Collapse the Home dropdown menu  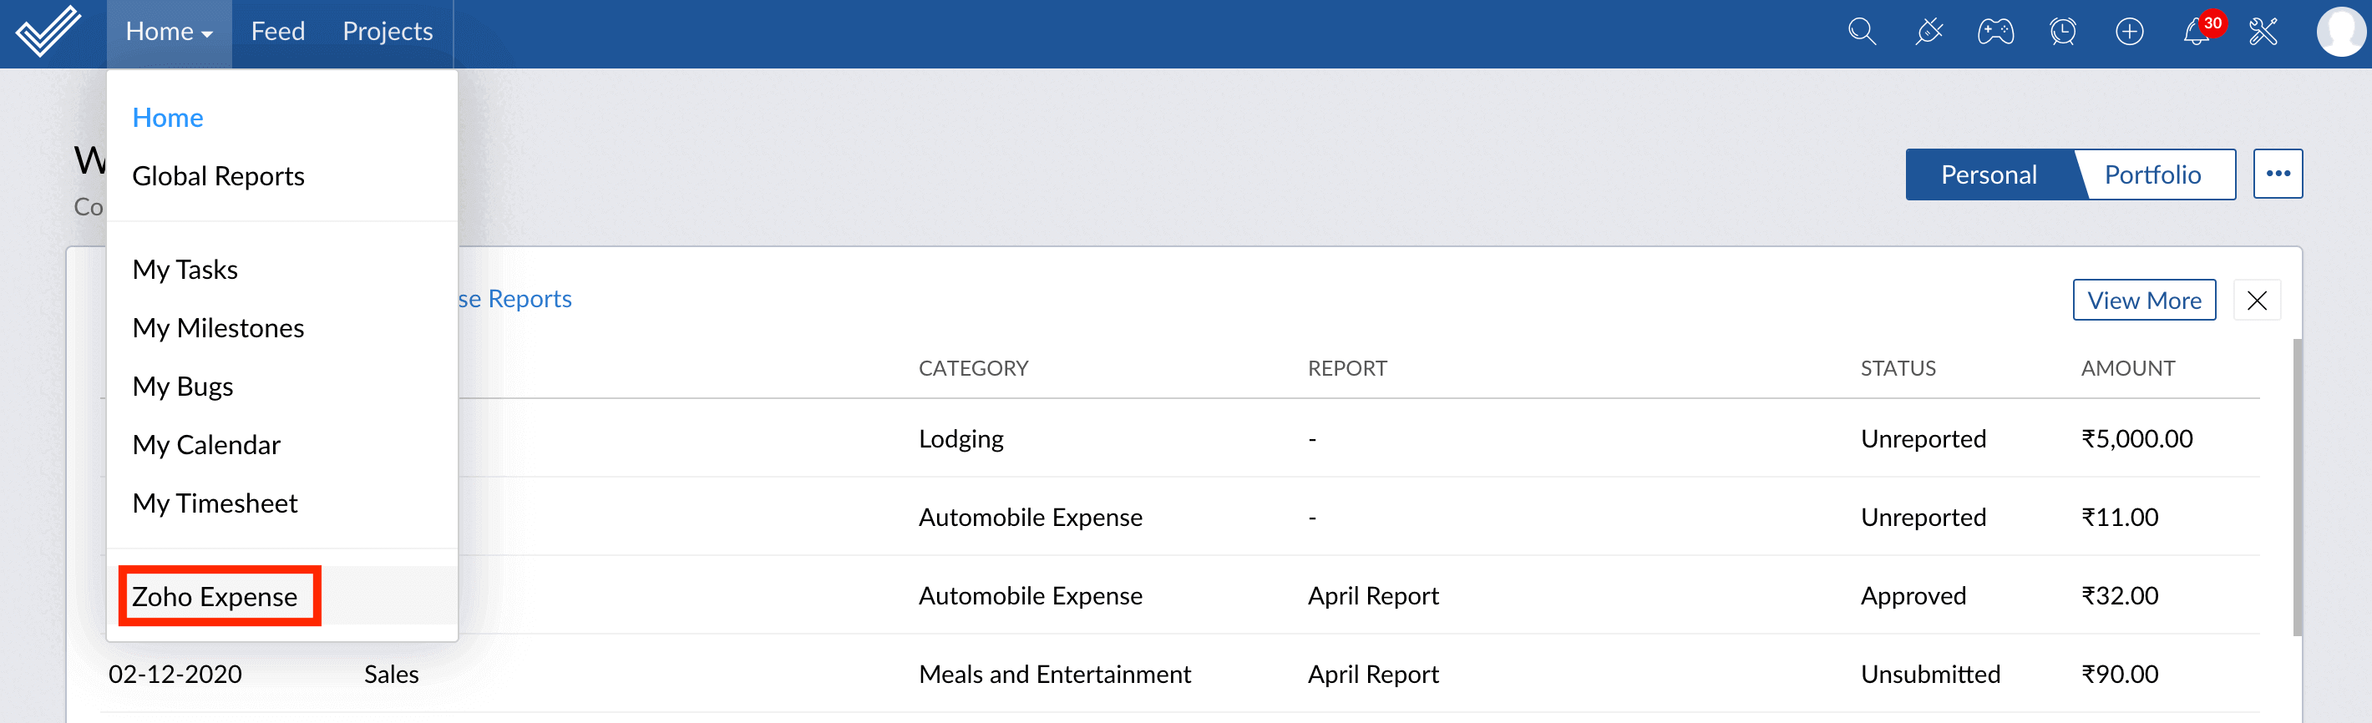(170, 33)
